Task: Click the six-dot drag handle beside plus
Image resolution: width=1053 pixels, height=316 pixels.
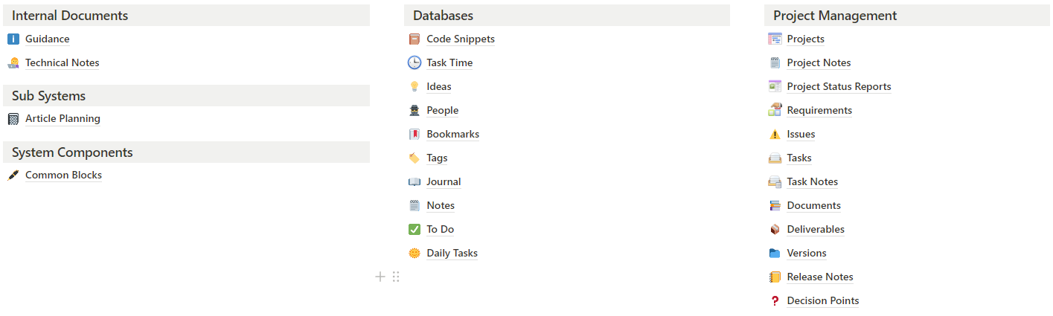Action: (396, 277)
